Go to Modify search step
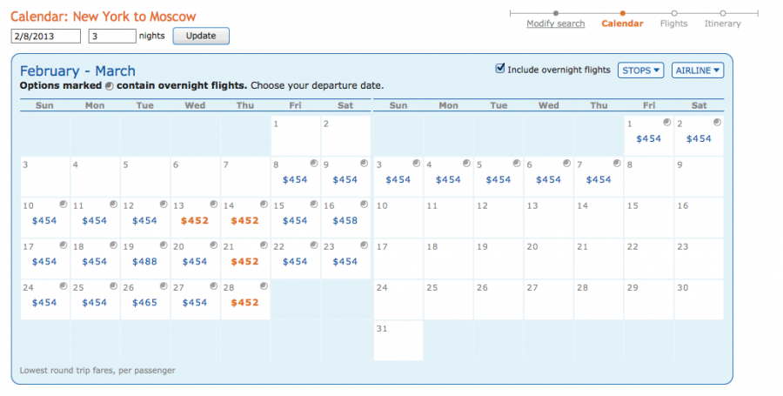This screenshot has height=396, width=783. tap(555, 23)
